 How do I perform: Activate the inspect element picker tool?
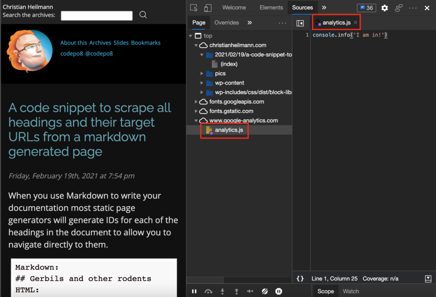194,8
